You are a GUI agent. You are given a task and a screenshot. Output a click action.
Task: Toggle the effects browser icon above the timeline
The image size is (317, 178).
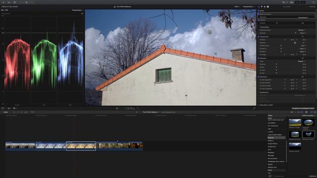tap(312, 112)
